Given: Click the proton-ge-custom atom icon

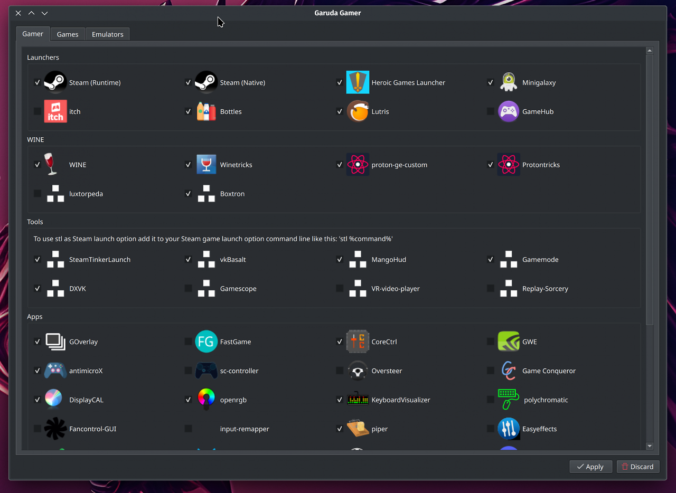Looking at the screenshot, I should point(358,165).
